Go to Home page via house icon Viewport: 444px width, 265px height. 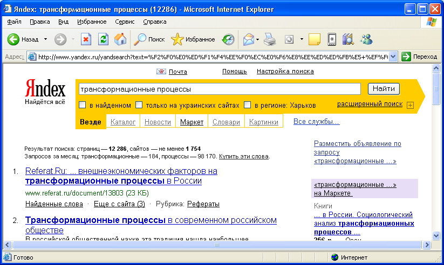120,39
